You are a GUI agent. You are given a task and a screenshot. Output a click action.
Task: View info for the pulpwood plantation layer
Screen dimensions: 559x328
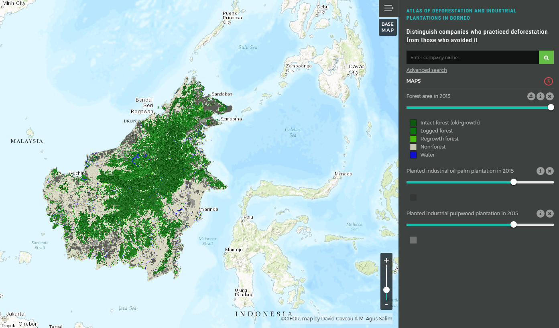click(x=540, y=213)
